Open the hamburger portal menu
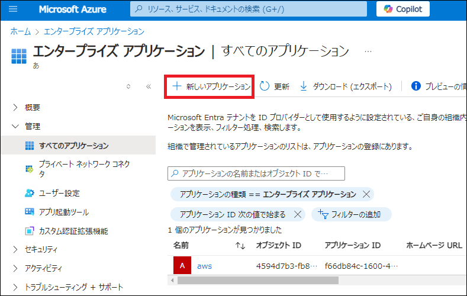467x296 pixels. coord(14,9)
